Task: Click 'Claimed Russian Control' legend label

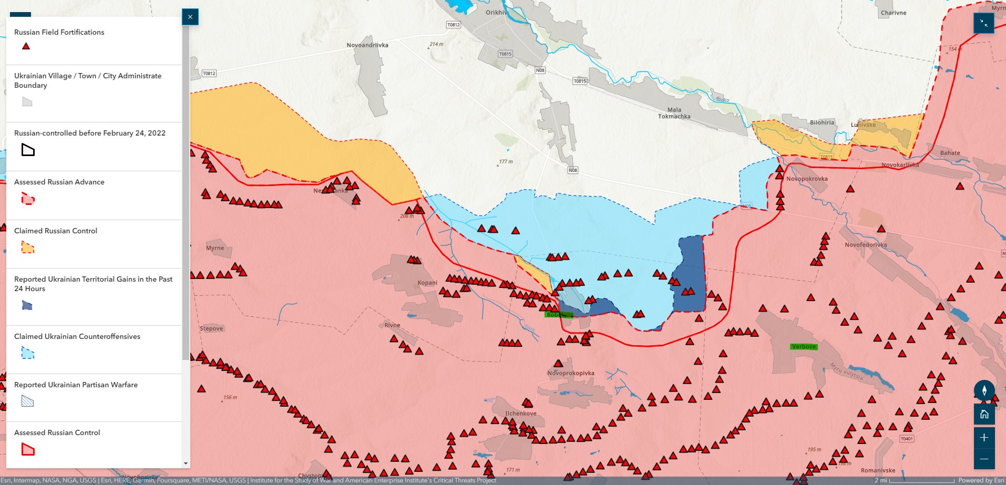Action: [56, 231]
